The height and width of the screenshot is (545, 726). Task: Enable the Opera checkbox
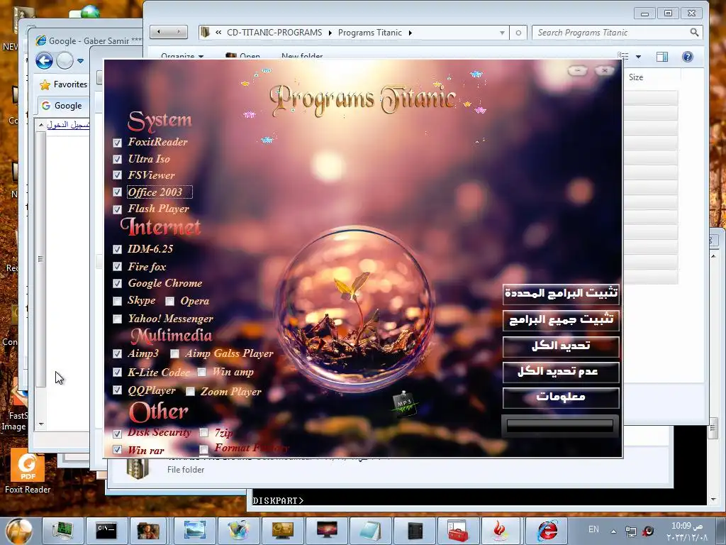point(170,302)
